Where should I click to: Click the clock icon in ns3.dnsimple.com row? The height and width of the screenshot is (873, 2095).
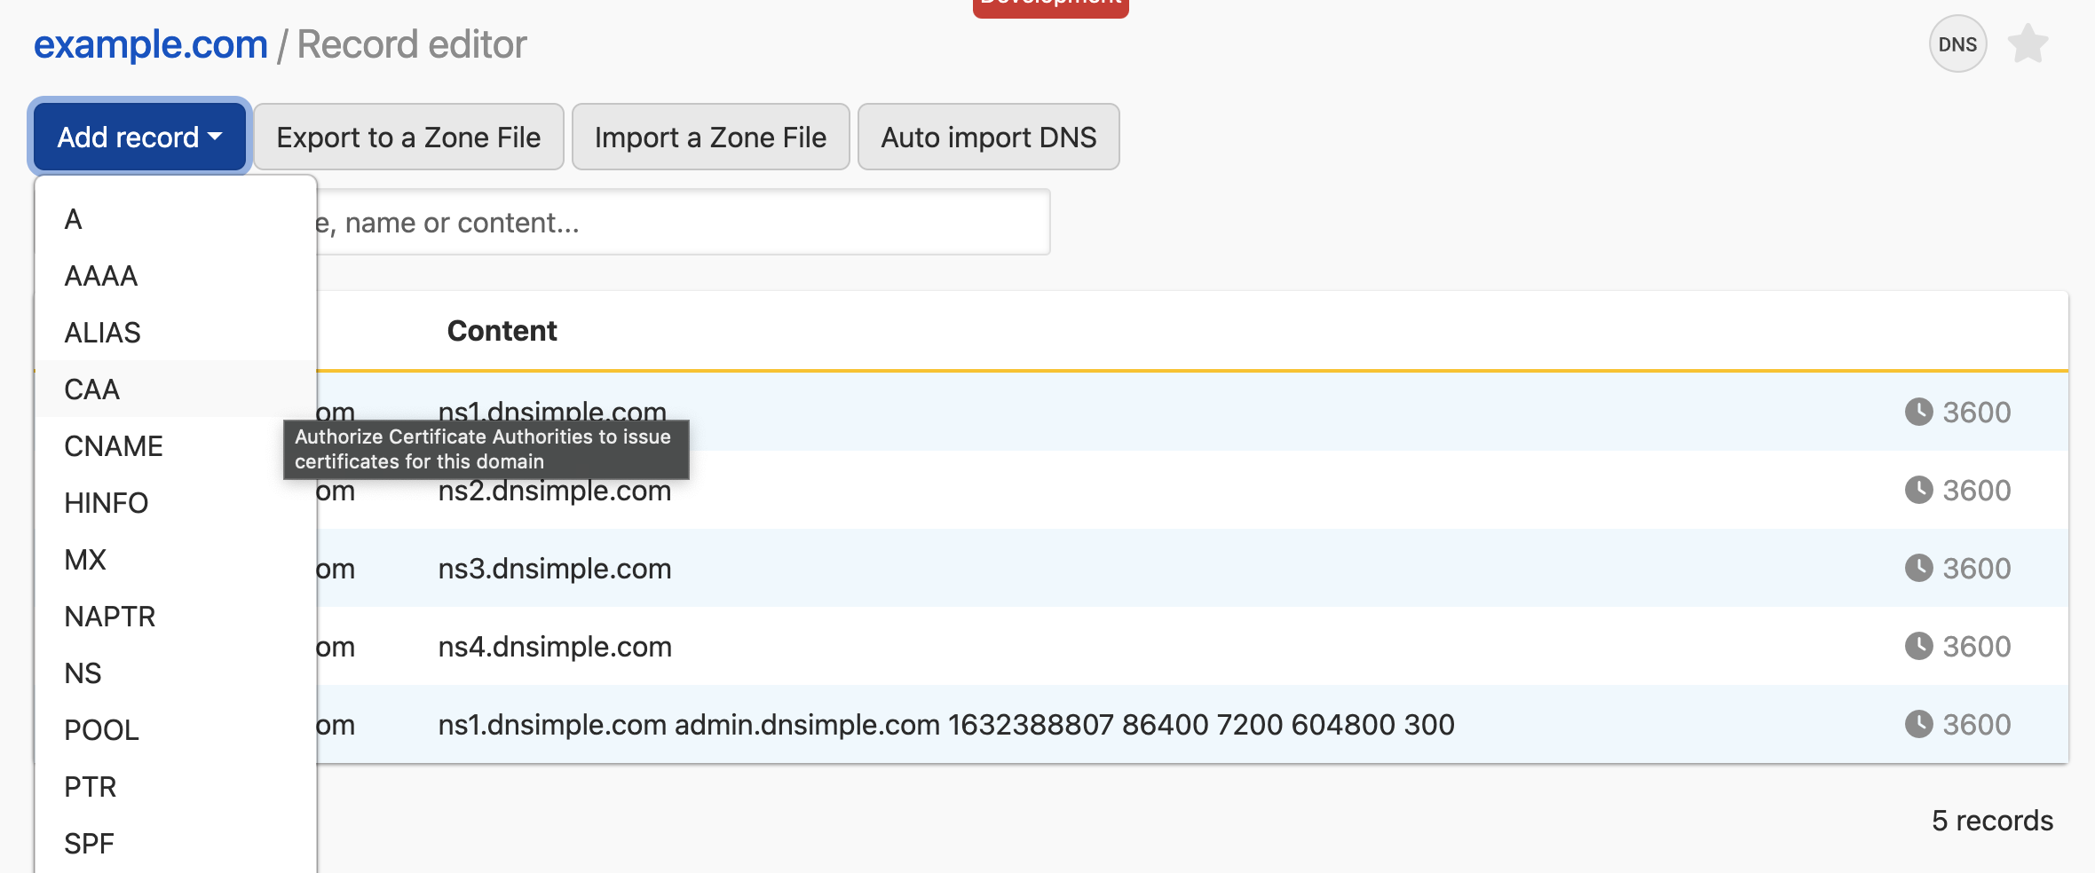[1918, 568]
